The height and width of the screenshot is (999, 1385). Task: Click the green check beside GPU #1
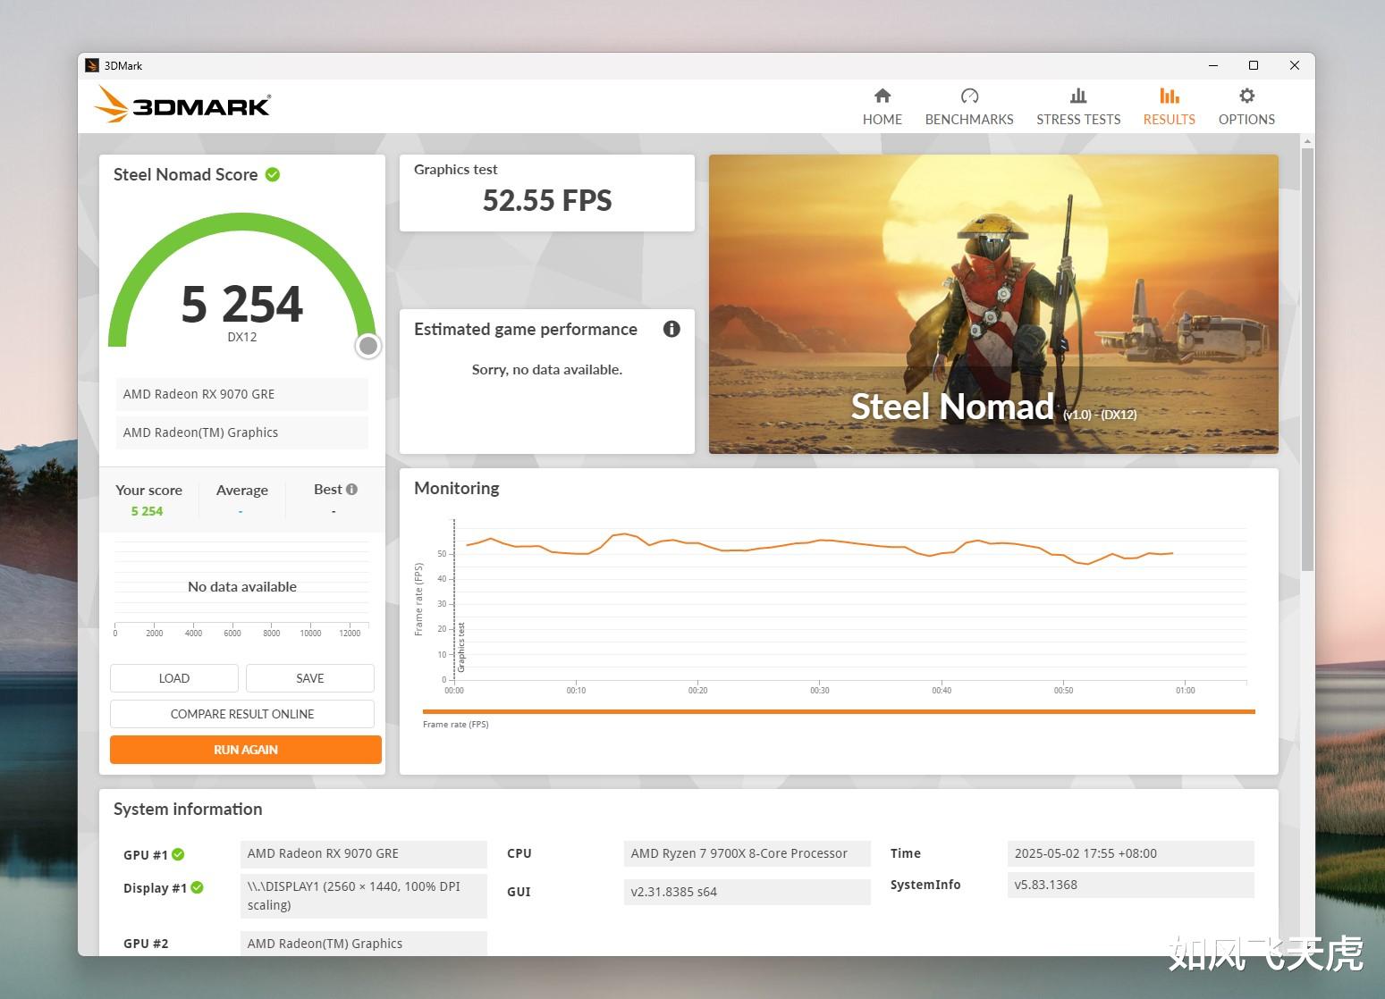tap(179, 854)
